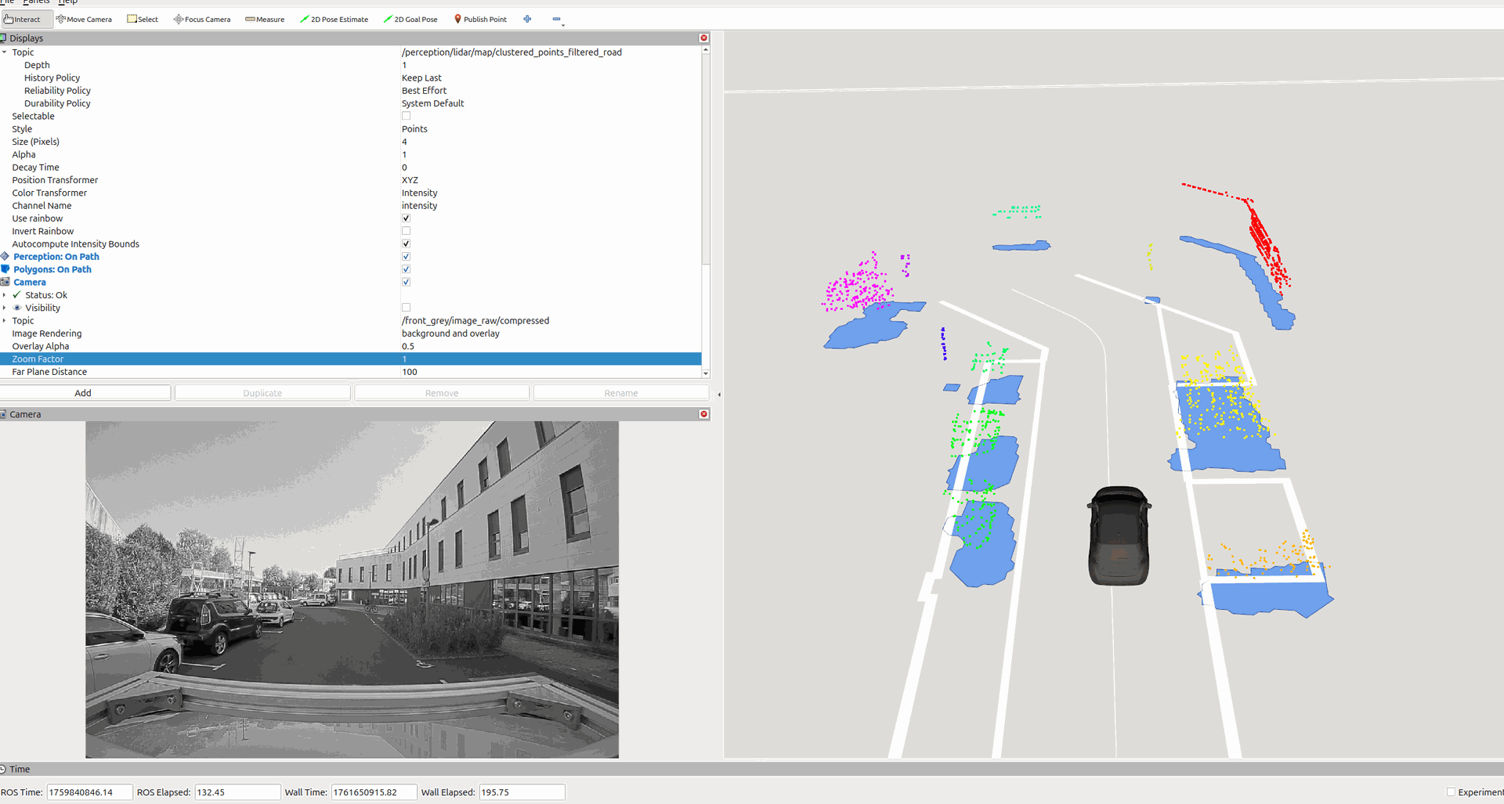Screen dimensions: 1504x804
Task: Expand the Status: Ok tree item
Action: click(5, 295)
